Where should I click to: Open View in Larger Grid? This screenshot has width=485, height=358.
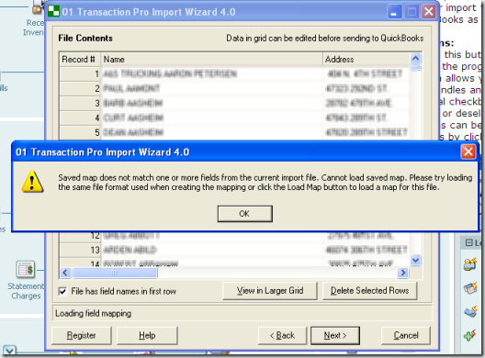pyautogui.click(x=270, y=291)
